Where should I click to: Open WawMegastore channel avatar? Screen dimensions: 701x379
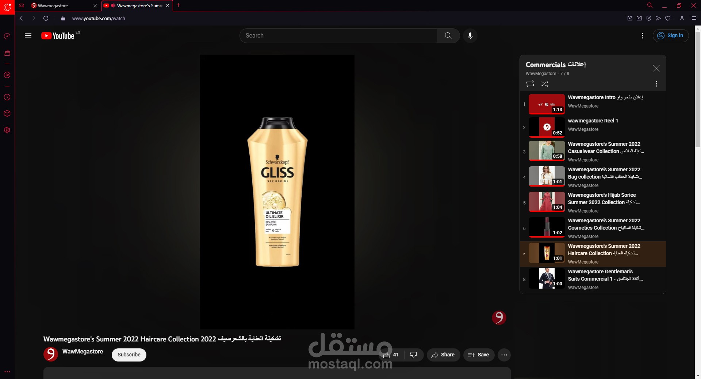51,354
